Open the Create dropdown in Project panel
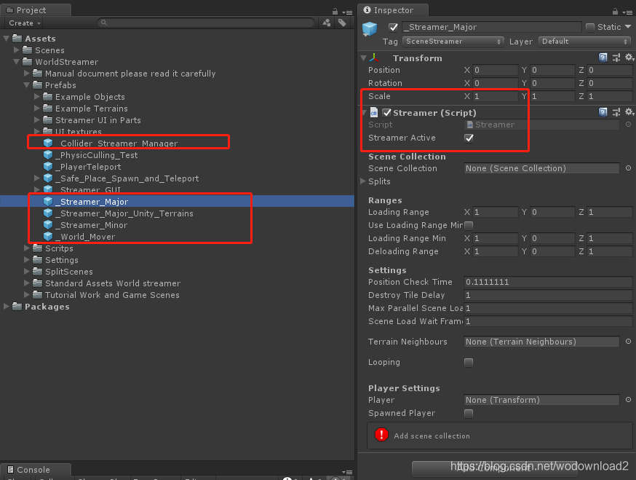Image resolution: width=636 pixels, height=480 pixels. click(x=25, y=23)
